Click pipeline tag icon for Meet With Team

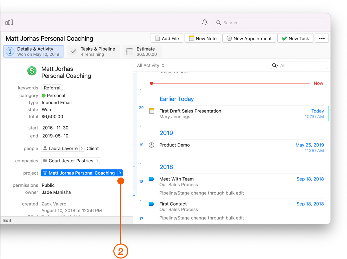(x=152, y=179)
